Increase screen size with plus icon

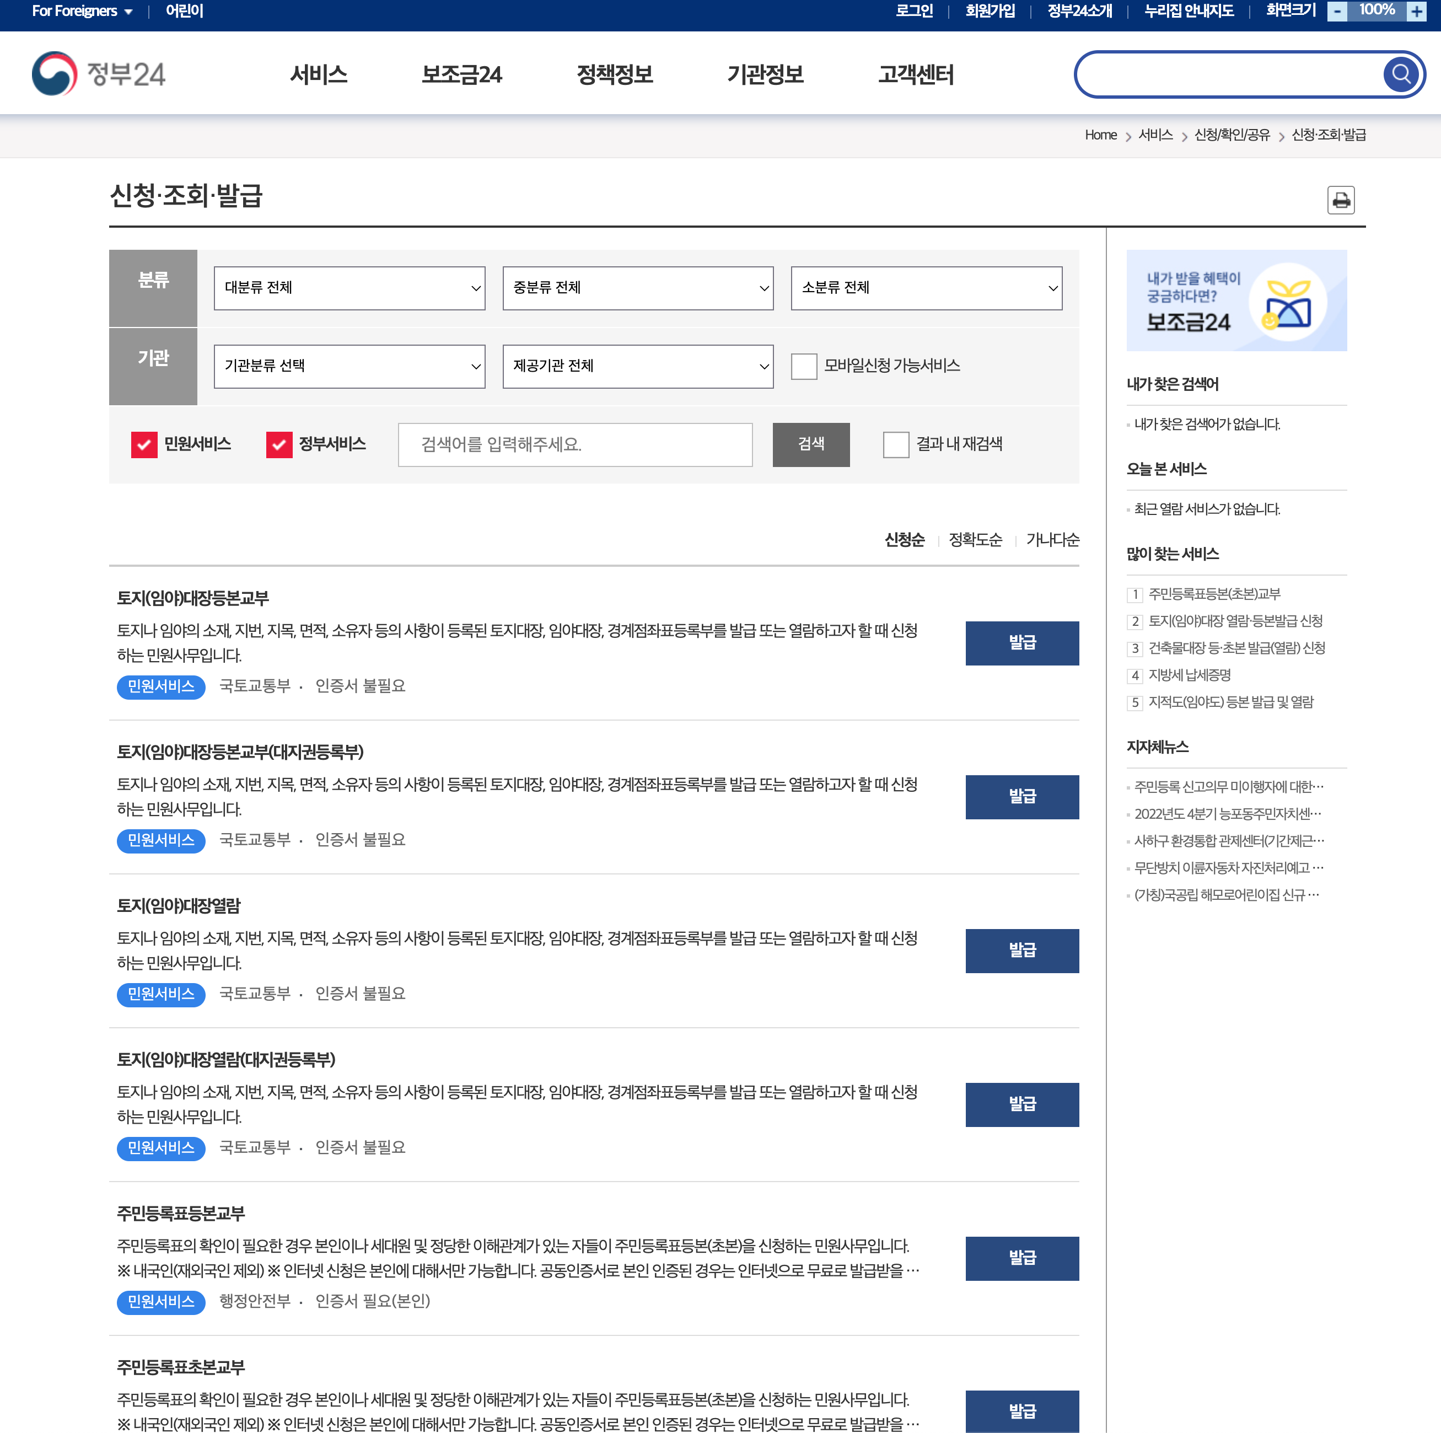click(x=1416, y=11)
